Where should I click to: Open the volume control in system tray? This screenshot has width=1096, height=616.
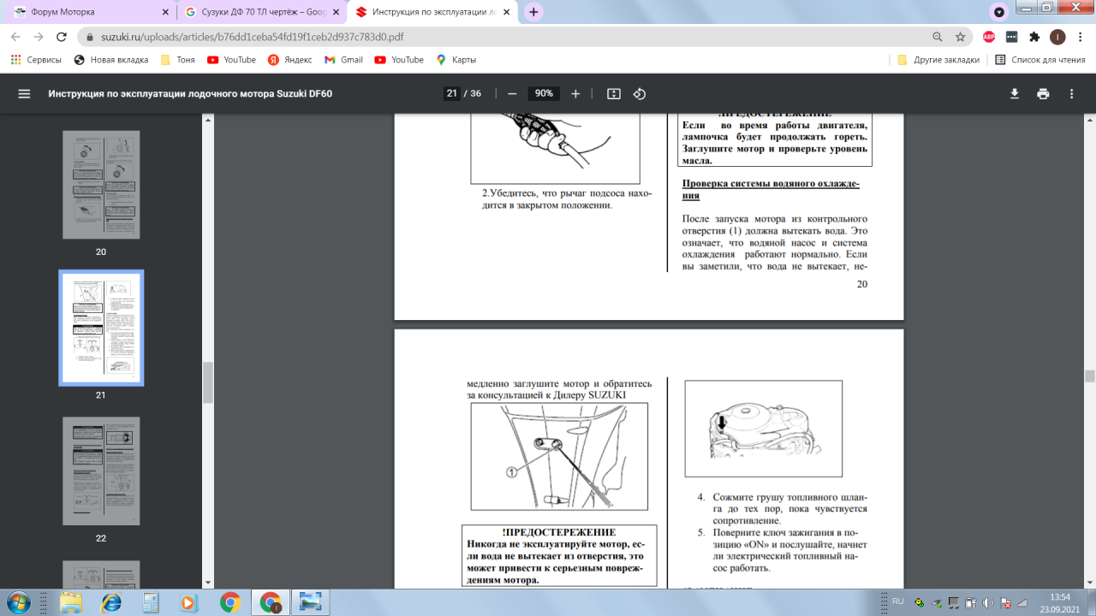pos(988,601)
